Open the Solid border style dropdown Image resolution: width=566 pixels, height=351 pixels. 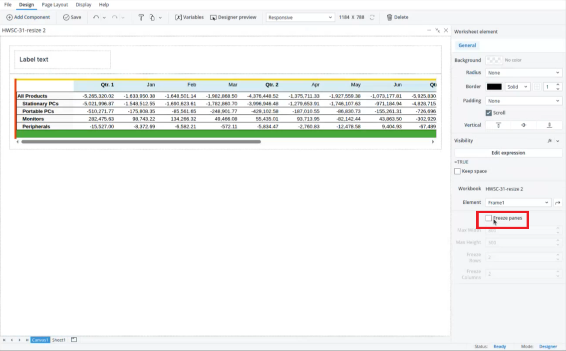click(517, 87)
